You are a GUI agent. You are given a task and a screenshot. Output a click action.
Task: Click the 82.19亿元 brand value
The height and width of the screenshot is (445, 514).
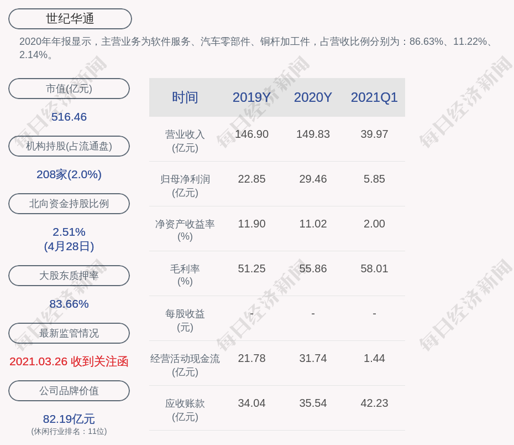coord(69,419)
